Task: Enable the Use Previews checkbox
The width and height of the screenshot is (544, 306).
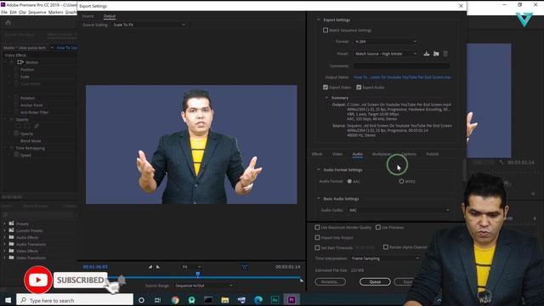Action: [x=377, y=227]
